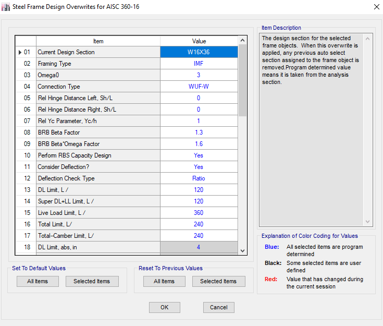383x326 pixels.
Task: Change Consider Deflection Yes value
Action: tap(199, 167)
